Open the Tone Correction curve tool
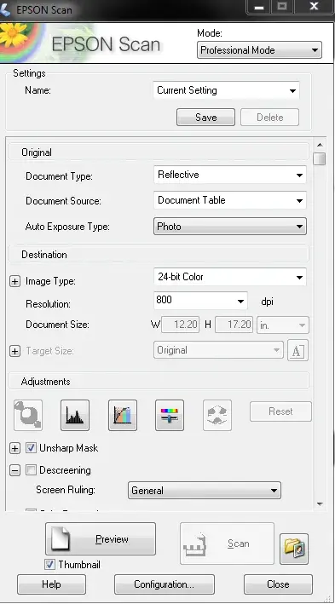The width and height of the screenshot is (335, 604). pyautogui.click(x=123, y=415)
